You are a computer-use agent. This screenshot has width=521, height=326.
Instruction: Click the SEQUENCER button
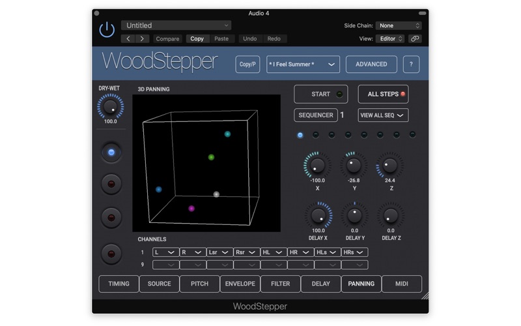tap(316, 115)
